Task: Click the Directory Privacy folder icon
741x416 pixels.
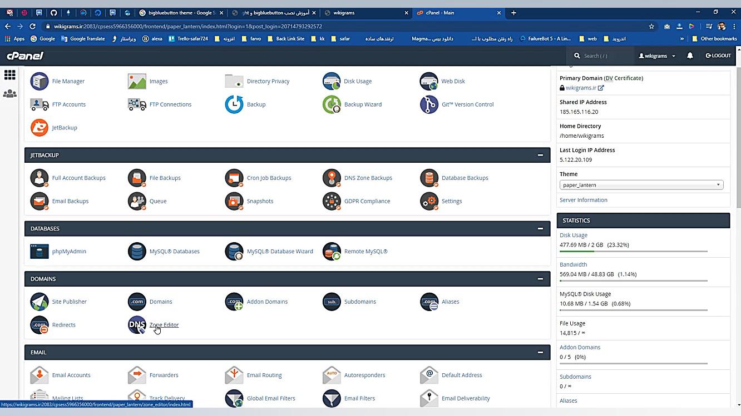Action: pyautogui.click(x=234, y=81)
